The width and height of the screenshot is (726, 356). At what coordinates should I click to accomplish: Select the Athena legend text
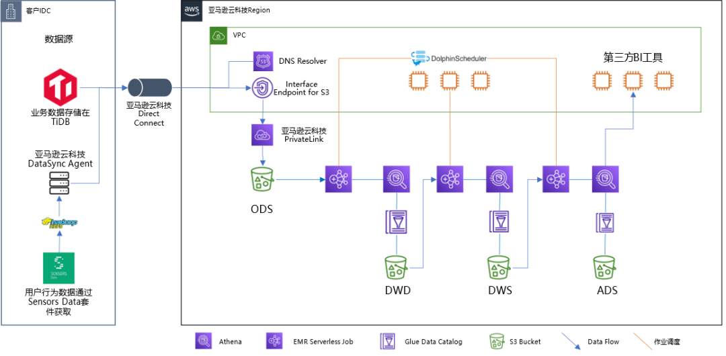pyautogui.click(x=230, y=342)
